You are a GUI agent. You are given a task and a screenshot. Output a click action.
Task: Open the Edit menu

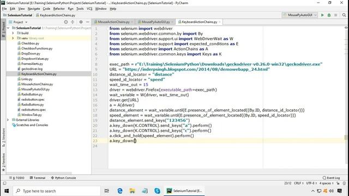coord(13,9)
